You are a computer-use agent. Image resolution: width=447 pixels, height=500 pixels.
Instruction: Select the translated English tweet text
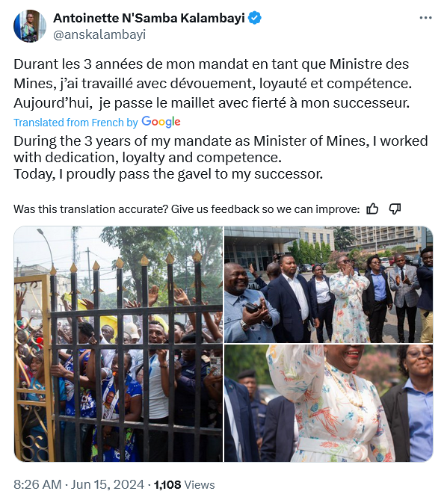(x=221, y=158)
